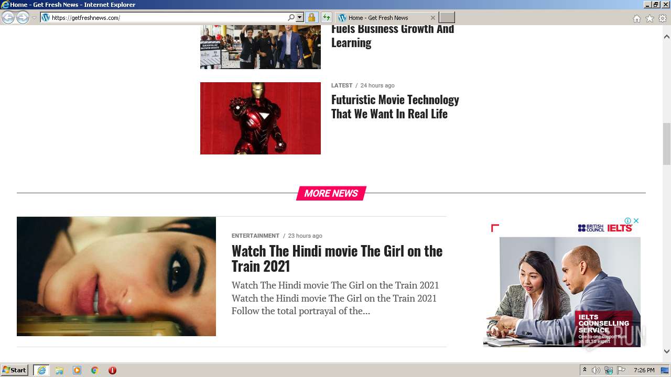Viewport: 671px width, 377px height.
Task: Click the network tray icon
Action: [609, 370]
